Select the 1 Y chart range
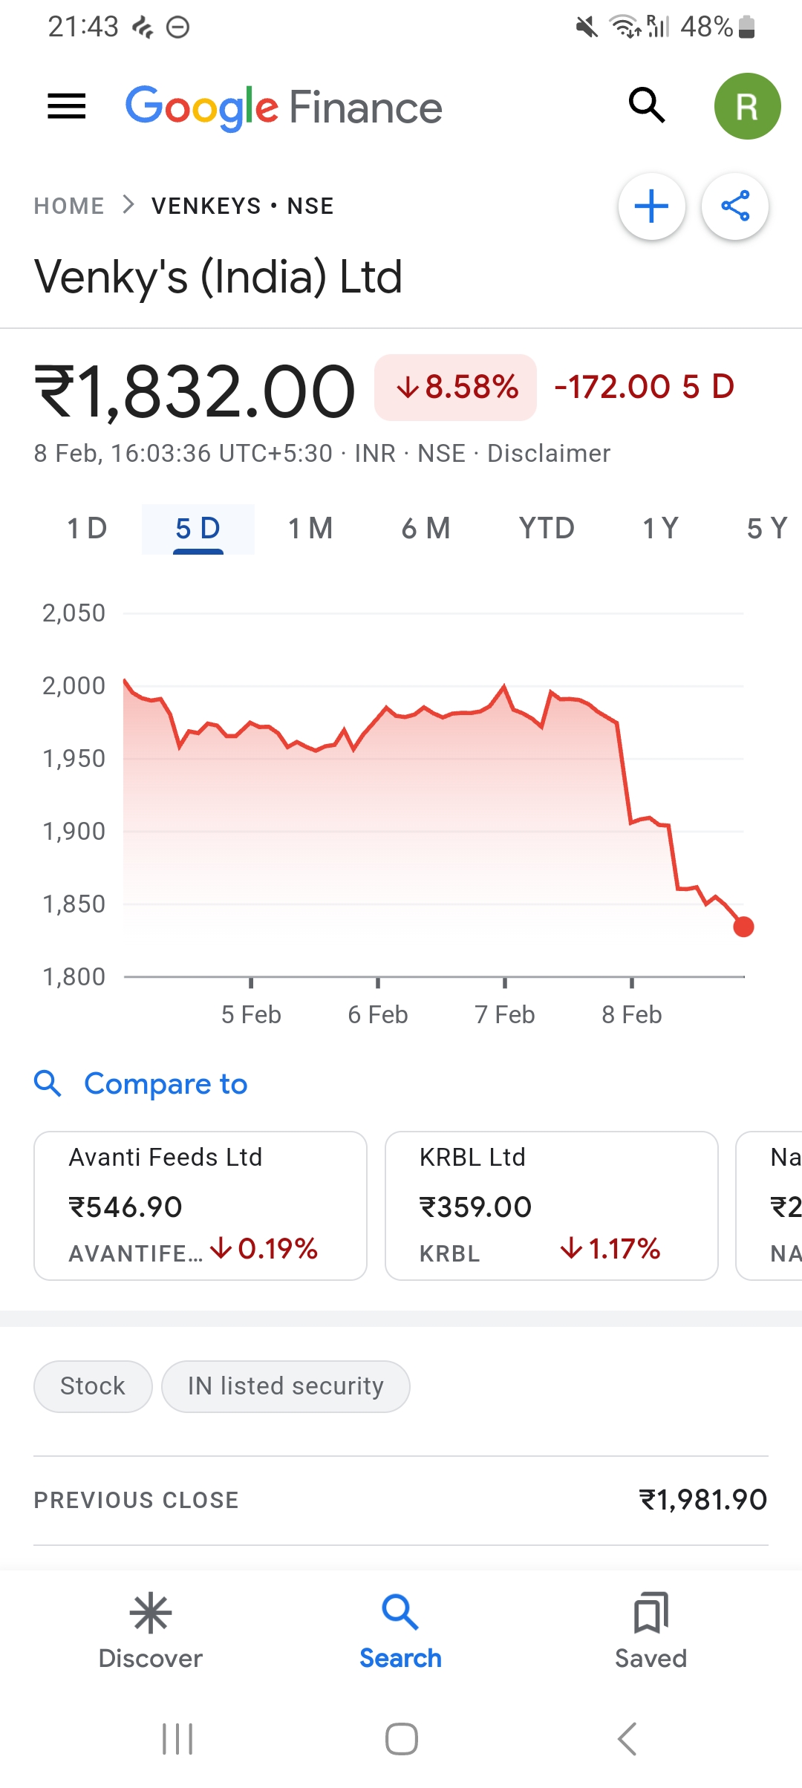The image size is (802, 1788). tap(660, 529)
